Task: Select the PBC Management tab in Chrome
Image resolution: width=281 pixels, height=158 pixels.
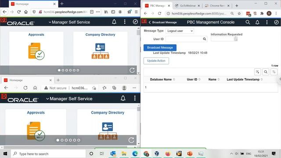Action: point(158,6)
